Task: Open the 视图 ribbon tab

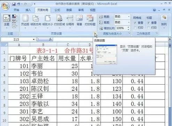Action: coord(93,10)
